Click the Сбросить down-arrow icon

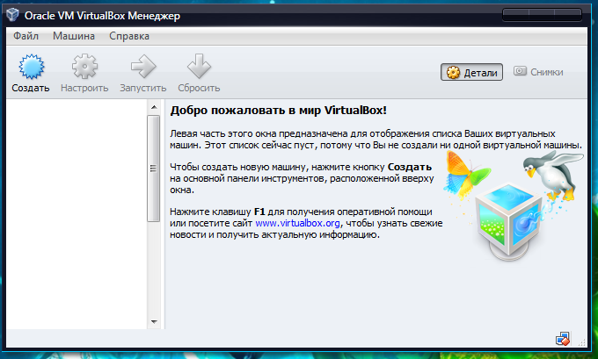199,66
